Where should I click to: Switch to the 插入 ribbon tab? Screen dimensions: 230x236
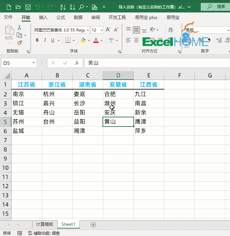pyautogui.click(x=43, y=17)
